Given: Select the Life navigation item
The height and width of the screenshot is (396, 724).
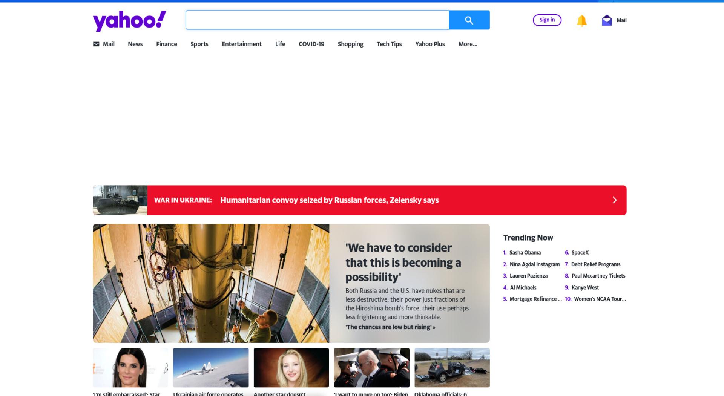Looking at the screenshot, I should click(x=280, y=44).
